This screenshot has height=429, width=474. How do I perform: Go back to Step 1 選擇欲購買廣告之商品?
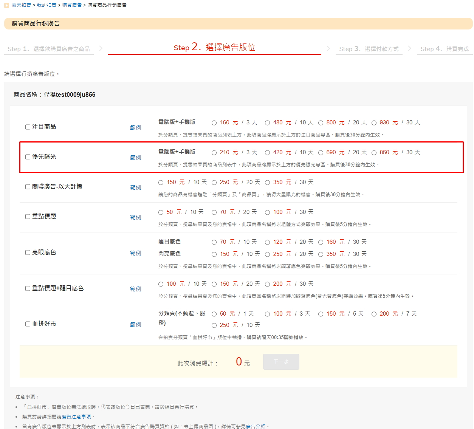[49, 49]
